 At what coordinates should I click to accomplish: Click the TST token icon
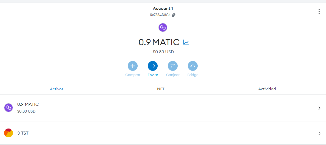(x=8, y=133)
